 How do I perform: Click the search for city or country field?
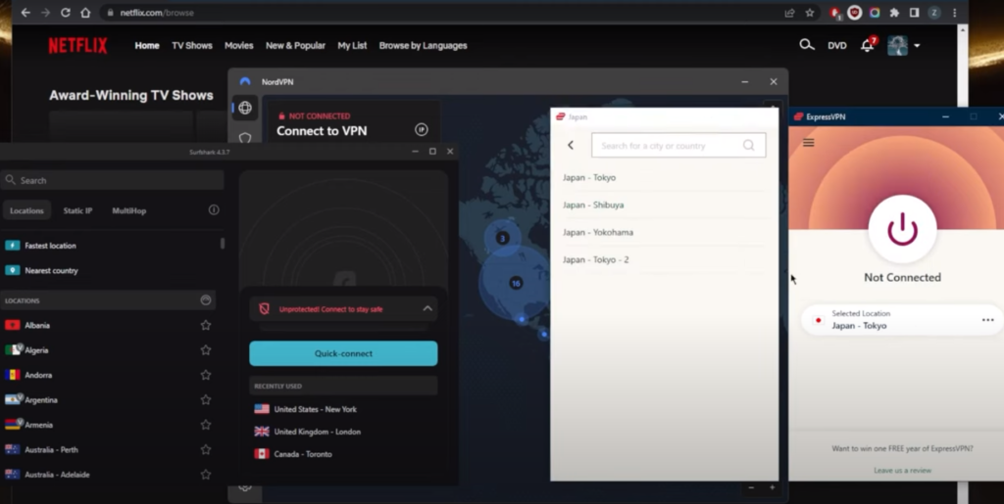coord(669,146)
